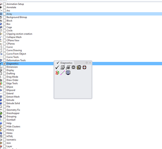The width and height of the screenshot is (162, 149).
Task: Click the audit file icon with folder
Action: click(x=79, y=67)
